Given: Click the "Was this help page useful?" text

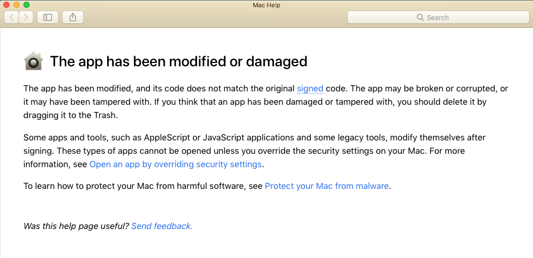Looking at the screenshot, I should pyautogui.click(x=76, y=226).
